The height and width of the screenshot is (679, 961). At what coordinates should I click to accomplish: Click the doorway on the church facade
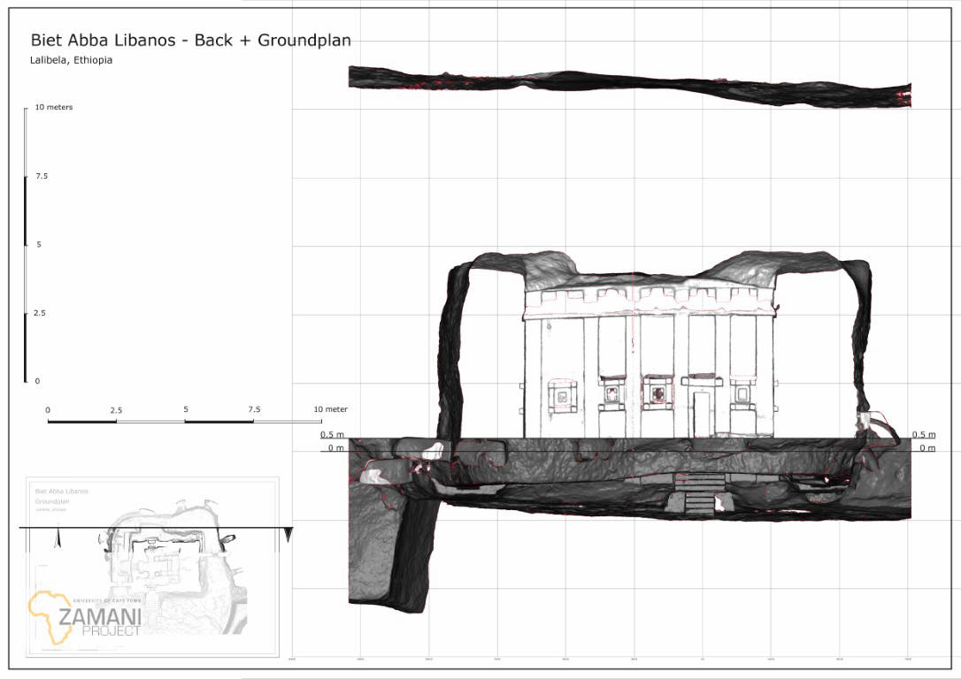point(701,414)
